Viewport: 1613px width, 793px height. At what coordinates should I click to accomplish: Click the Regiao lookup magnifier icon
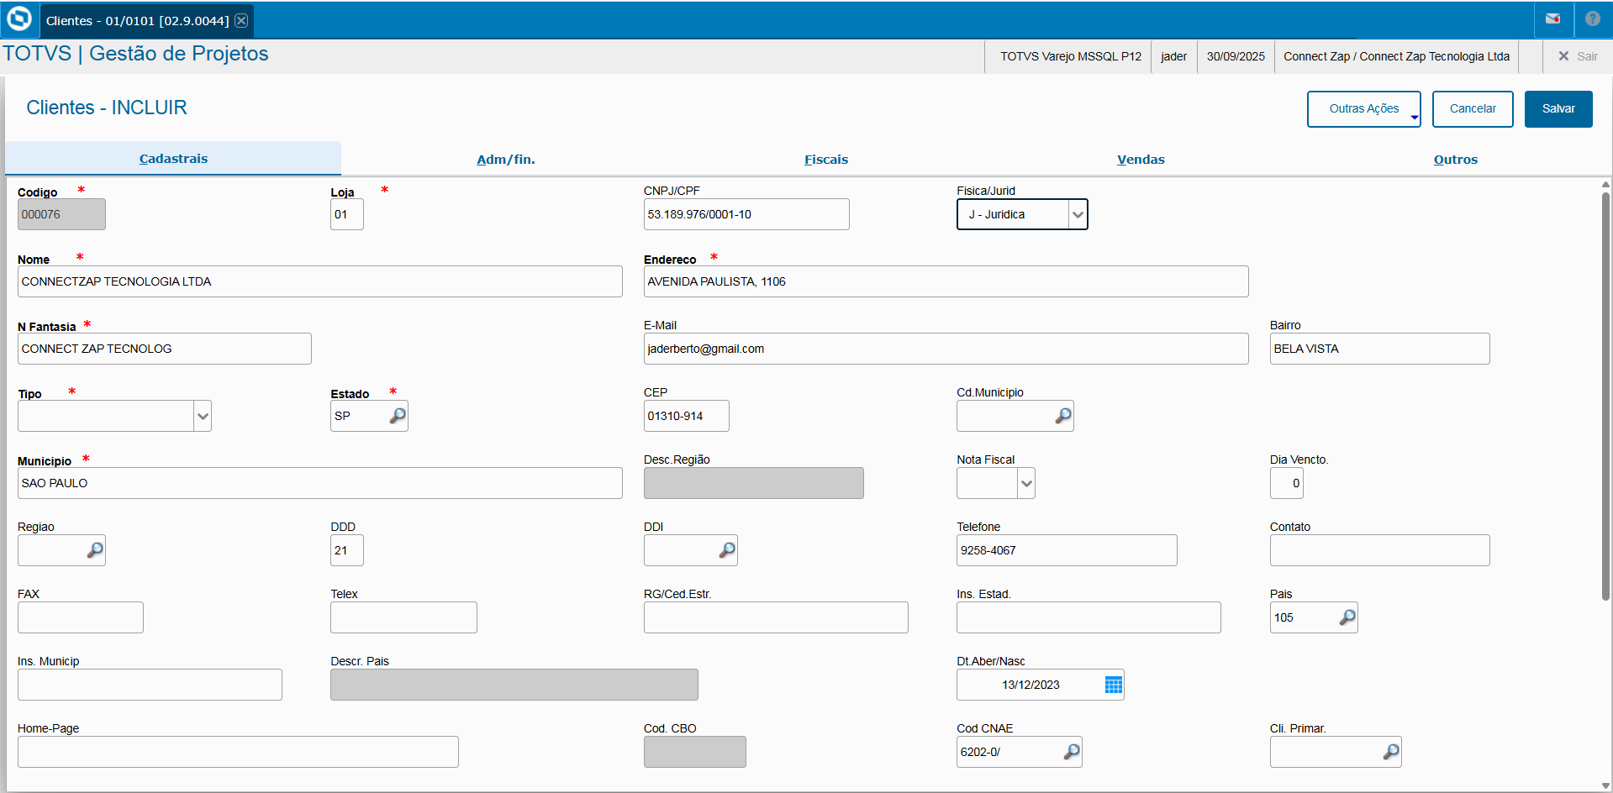coord(95,550)
